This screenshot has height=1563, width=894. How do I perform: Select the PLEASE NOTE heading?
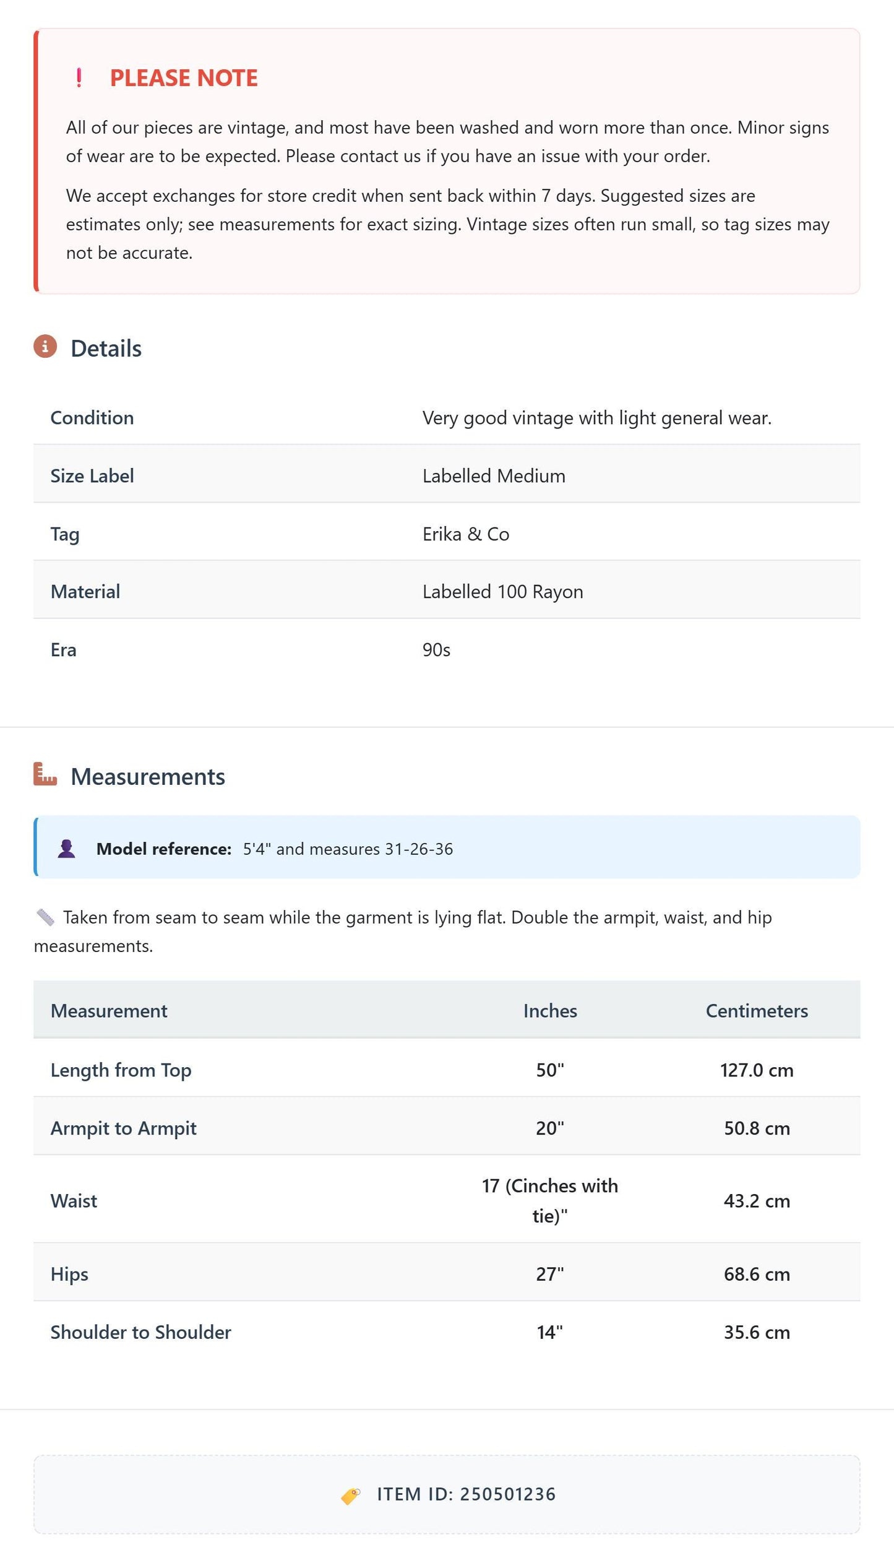(x=184, y=78)
